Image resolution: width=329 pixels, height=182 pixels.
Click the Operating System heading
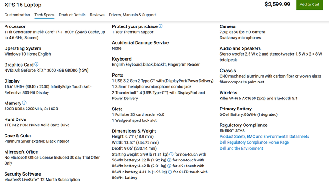[23, 48]
